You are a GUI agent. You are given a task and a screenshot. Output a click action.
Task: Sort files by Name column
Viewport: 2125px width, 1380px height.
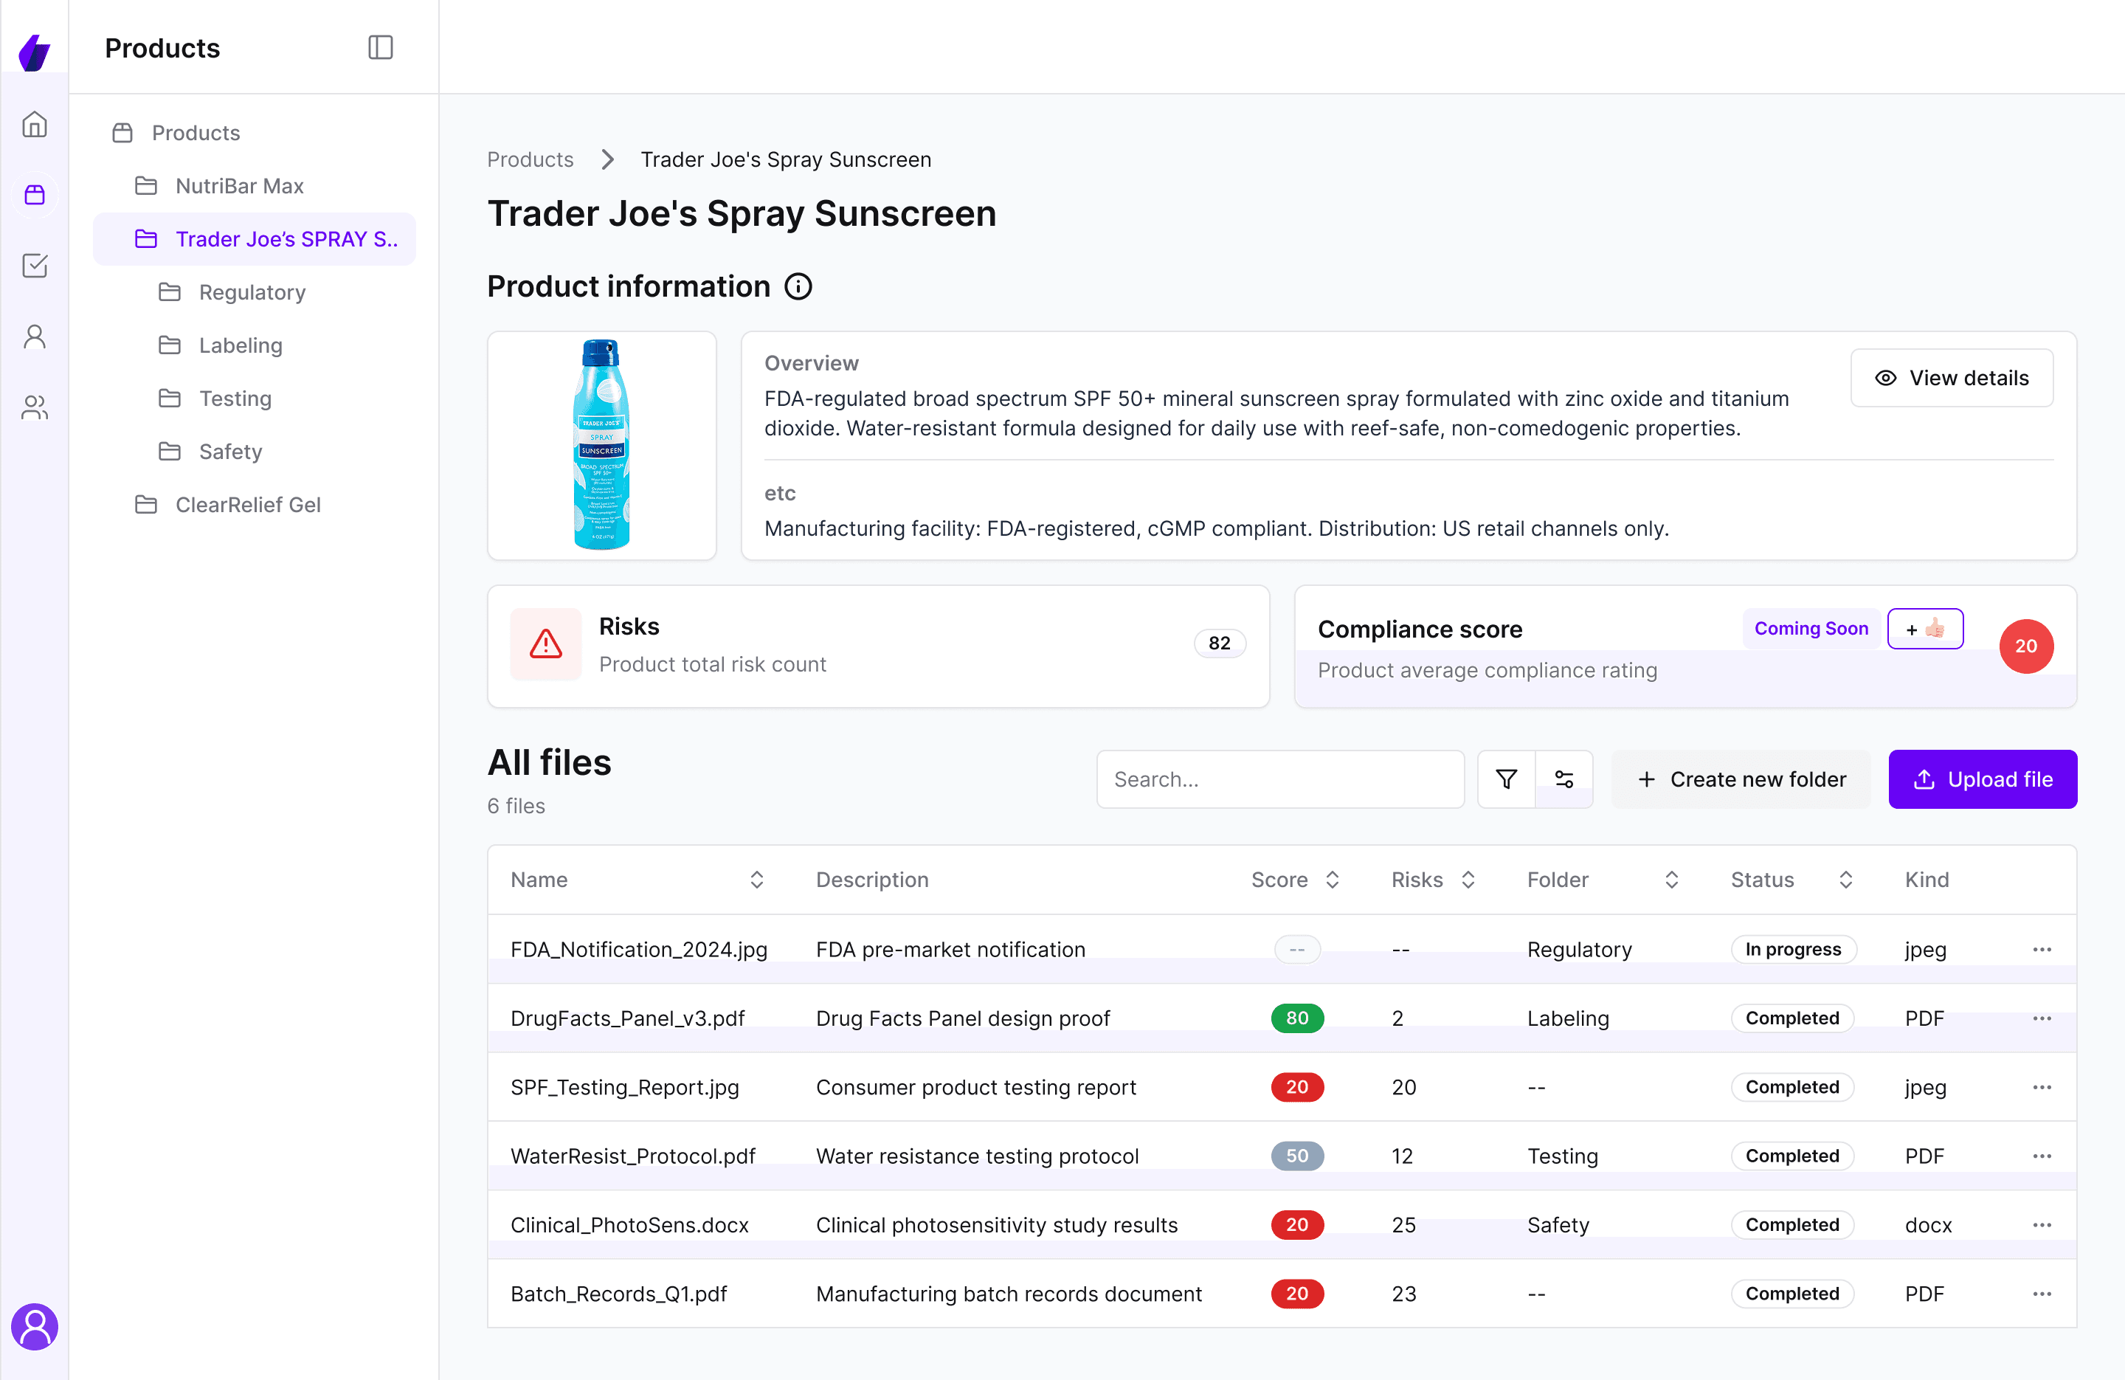pos(756,880)
